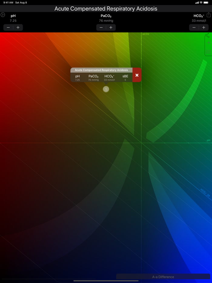Viewport: 212px width, 283px height.
Task: Increase PaCO2 with the plus stepper
Action: [111, 28]
